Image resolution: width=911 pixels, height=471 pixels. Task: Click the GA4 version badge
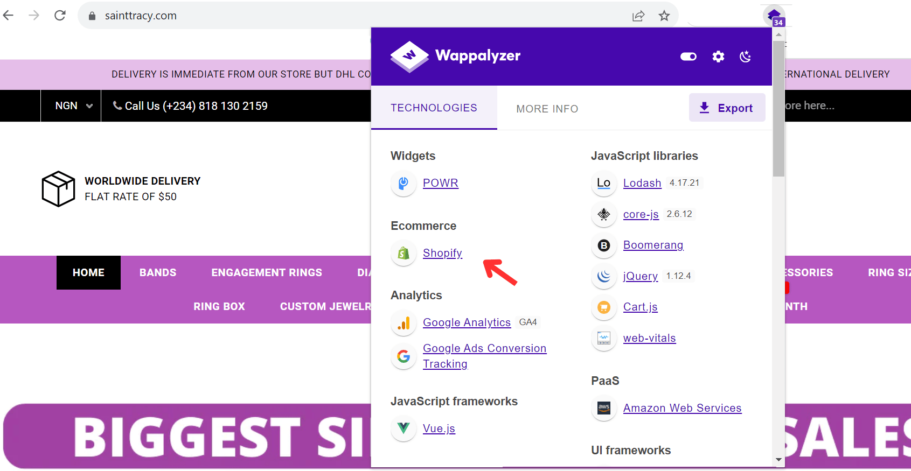tap(528, 322)
